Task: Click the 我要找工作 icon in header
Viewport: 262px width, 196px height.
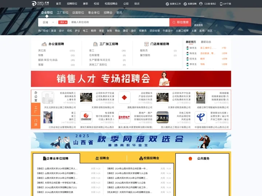Action: coord(167,4)
